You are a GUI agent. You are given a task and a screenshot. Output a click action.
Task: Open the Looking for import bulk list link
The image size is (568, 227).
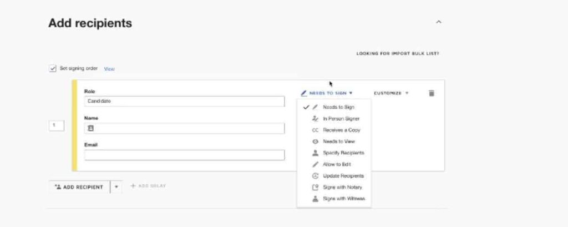397,54
